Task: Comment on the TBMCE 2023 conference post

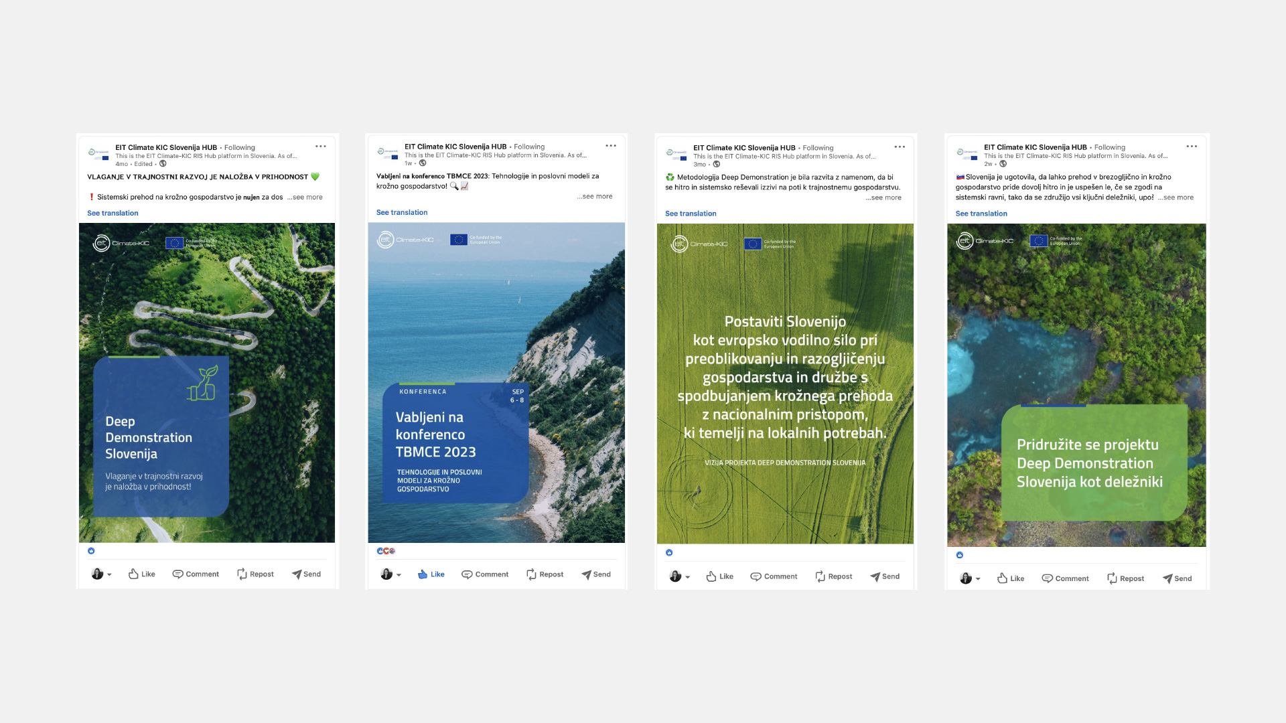Action: click(x=485, y=574)
